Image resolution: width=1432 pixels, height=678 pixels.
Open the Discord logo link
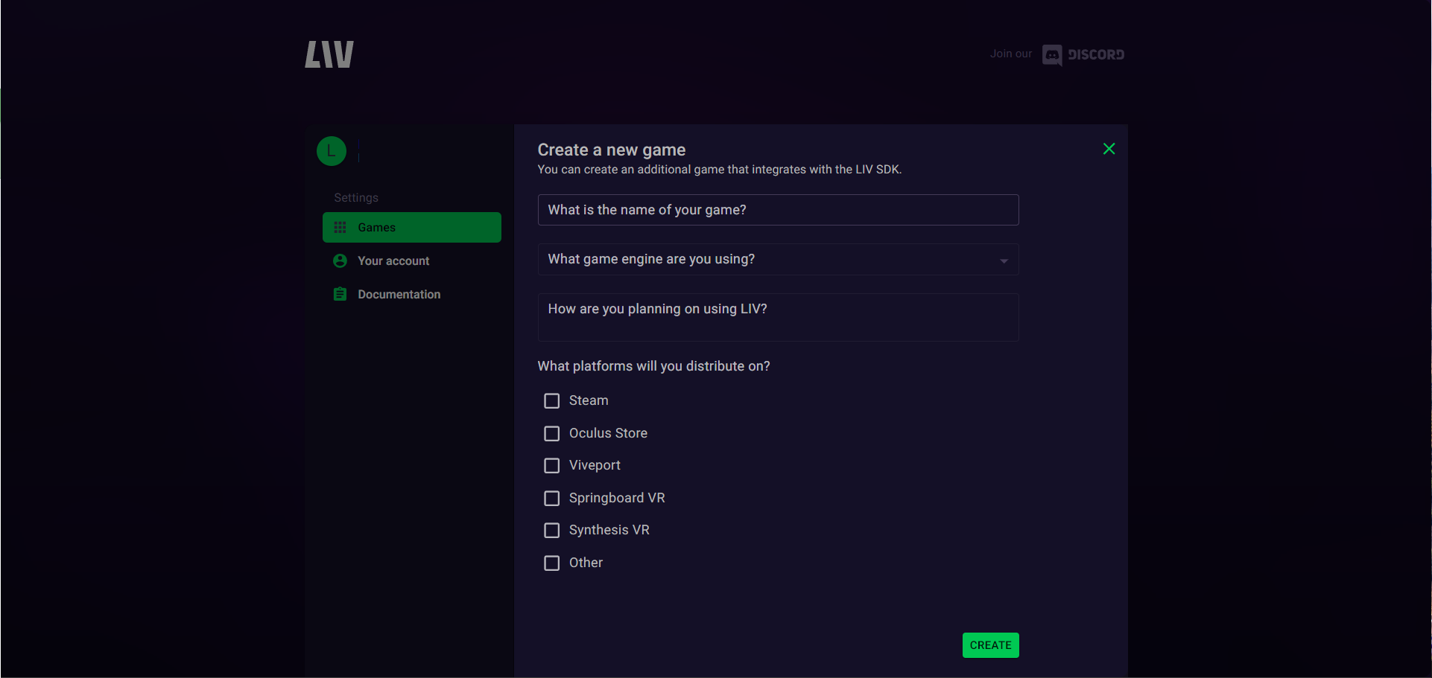coord(1083,54)
